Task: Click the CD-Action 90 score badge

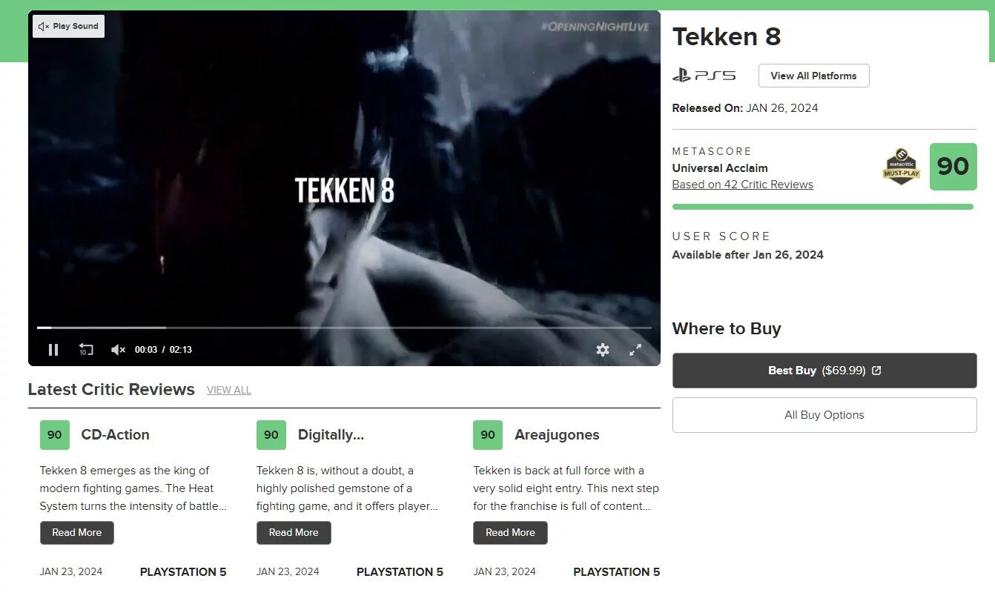Action: click(55, 435)
